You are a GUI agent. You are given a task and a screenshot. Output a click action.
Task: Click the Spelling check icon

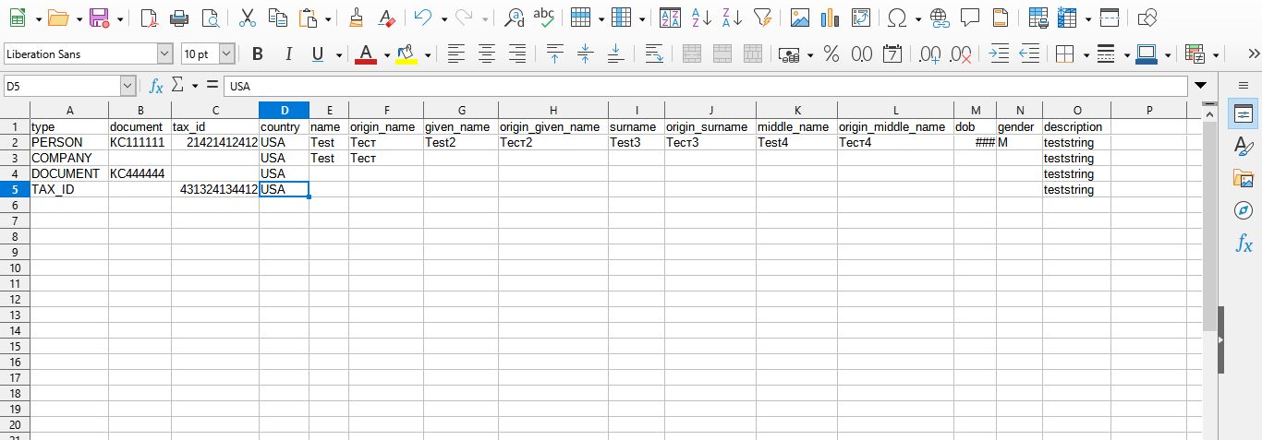click(545, 18)
